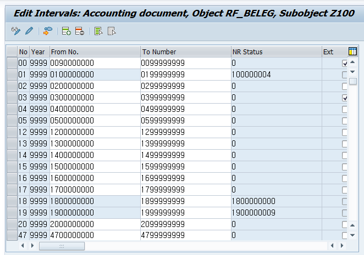The image size is (364, 255).
Task: Click To Number field 0099999999
Action: pos(186,63)
